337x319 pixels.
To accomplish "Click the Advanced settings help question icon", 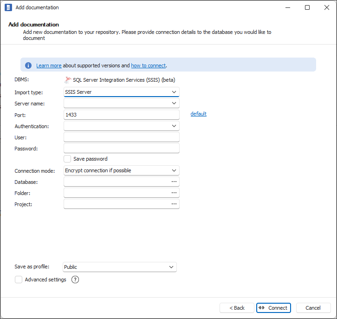I will [75, 280].
